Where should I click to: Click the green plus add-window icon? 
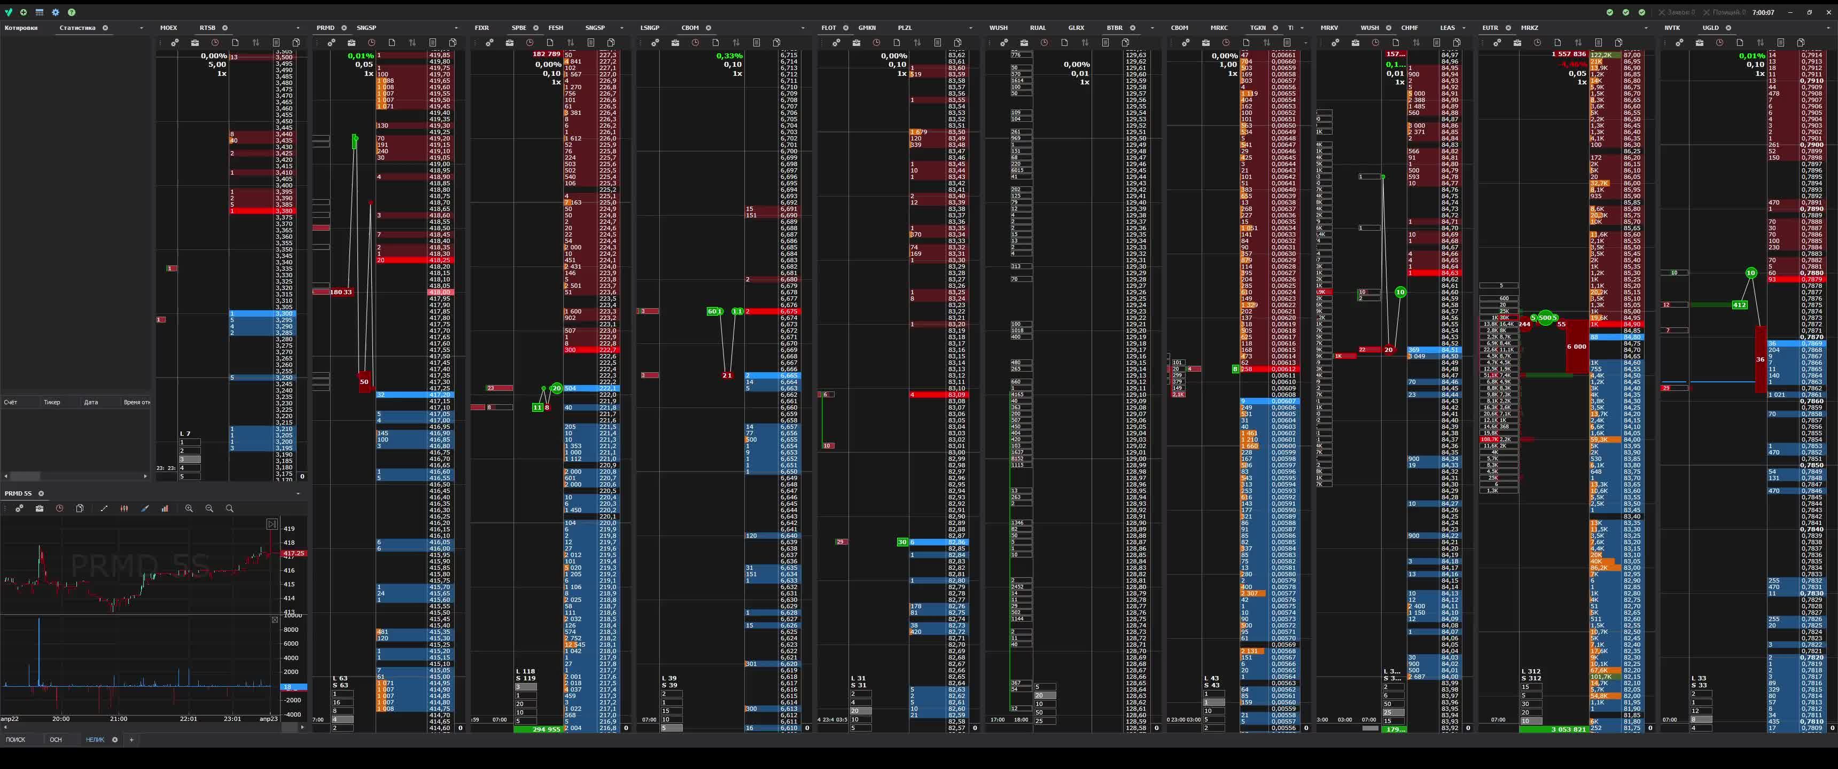pyautogui.click(x=24, y=12)
